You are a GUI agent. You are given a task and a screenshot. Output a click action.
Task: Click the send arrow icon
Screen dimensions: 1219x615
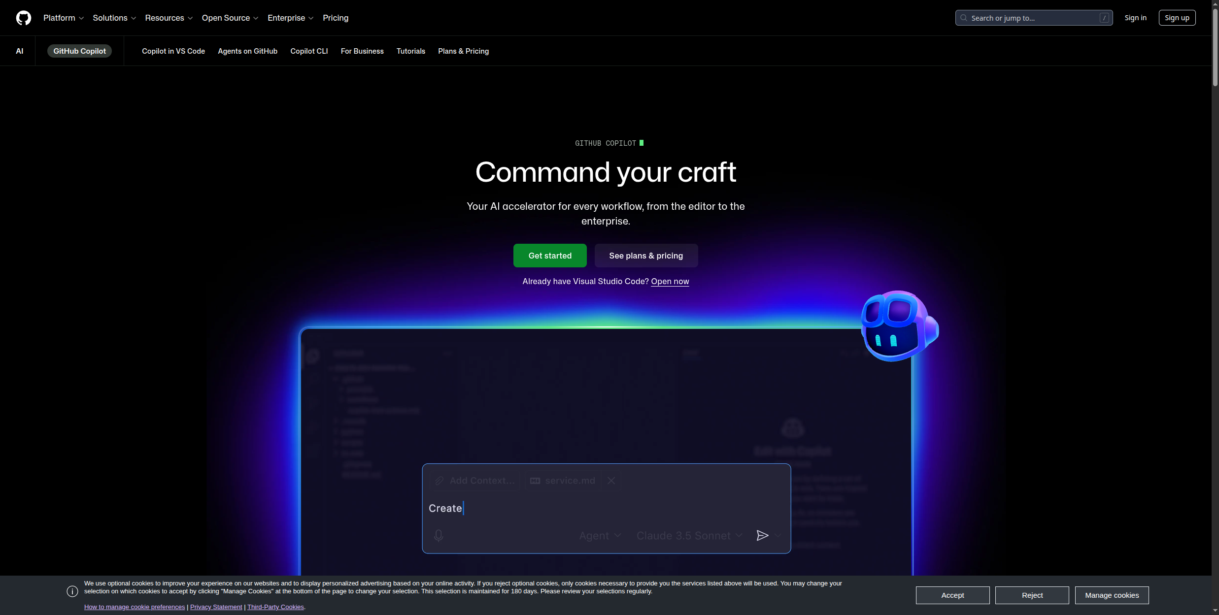[762, 535]
